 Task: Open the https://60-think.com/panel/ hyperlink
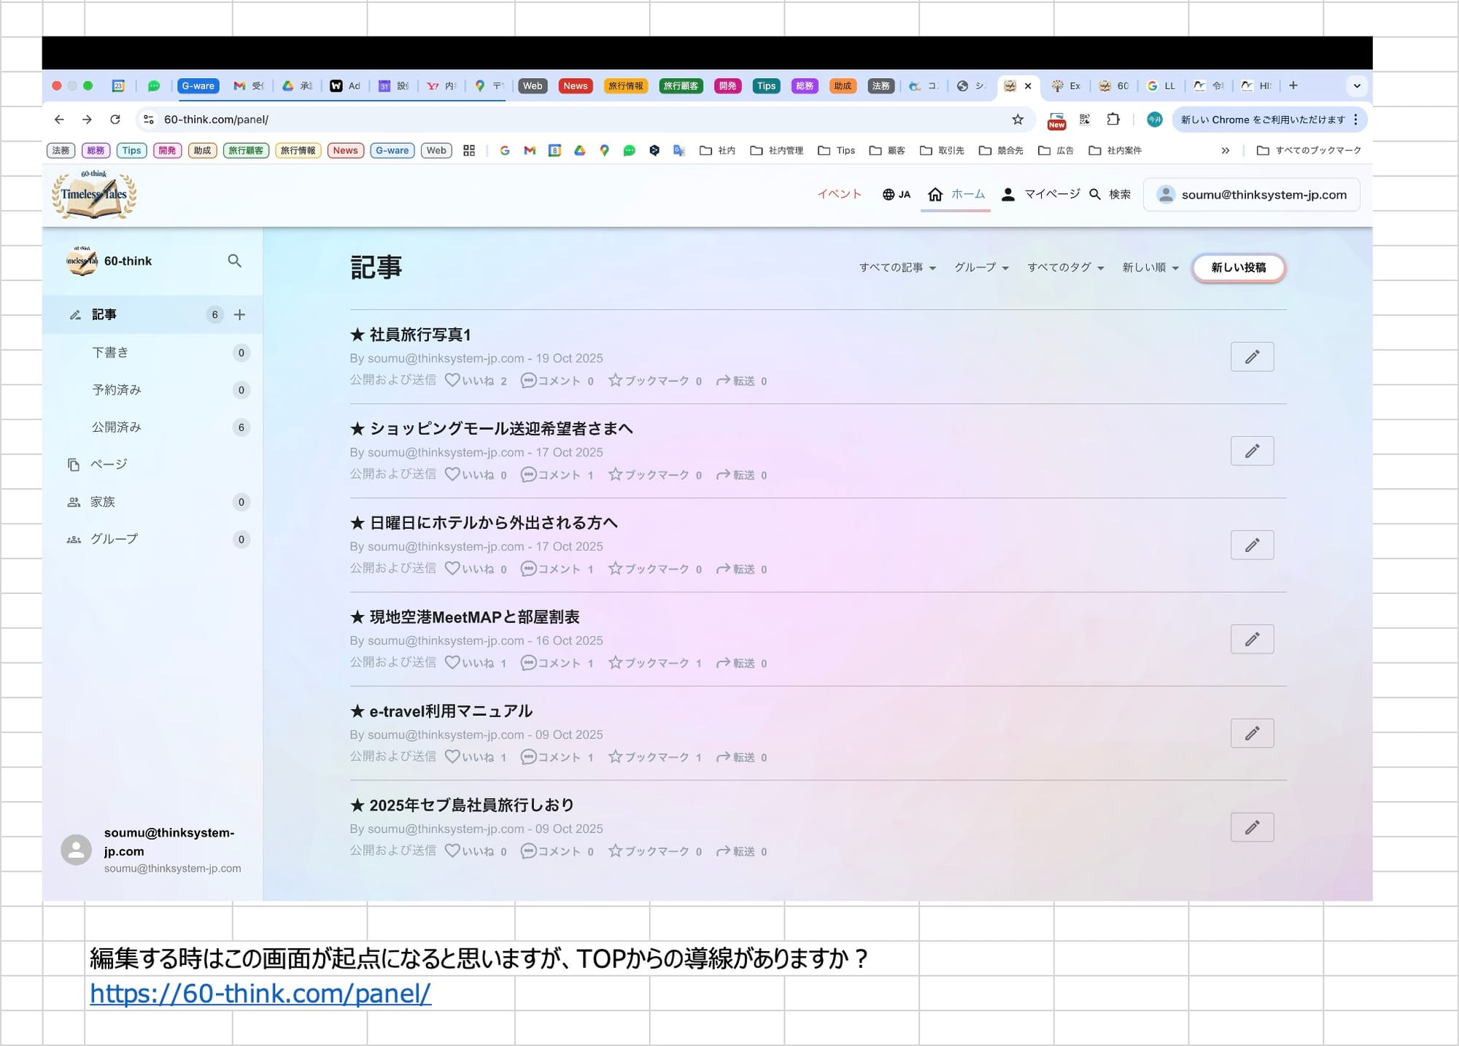coord(260,993)
